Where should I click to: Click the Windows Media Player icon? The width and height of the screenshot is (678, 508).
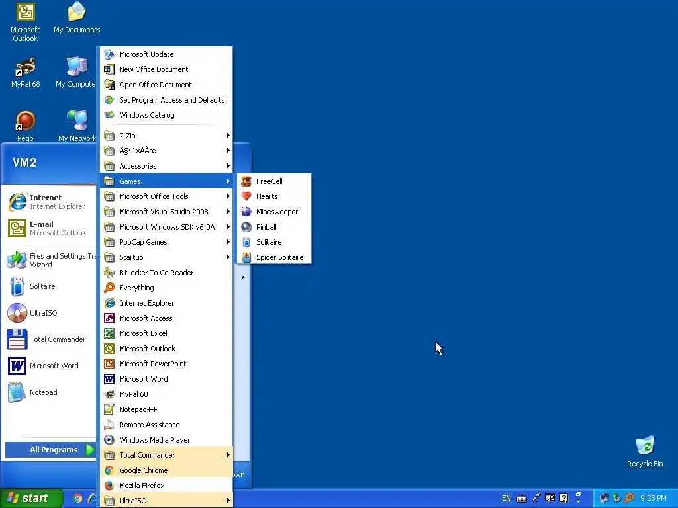[x=109, y=440]
